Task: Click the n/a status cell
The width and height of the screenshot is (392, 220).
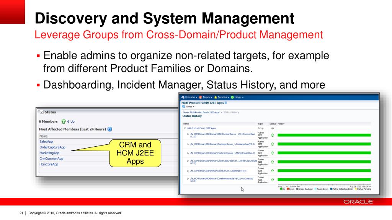Action: (272, 128)
